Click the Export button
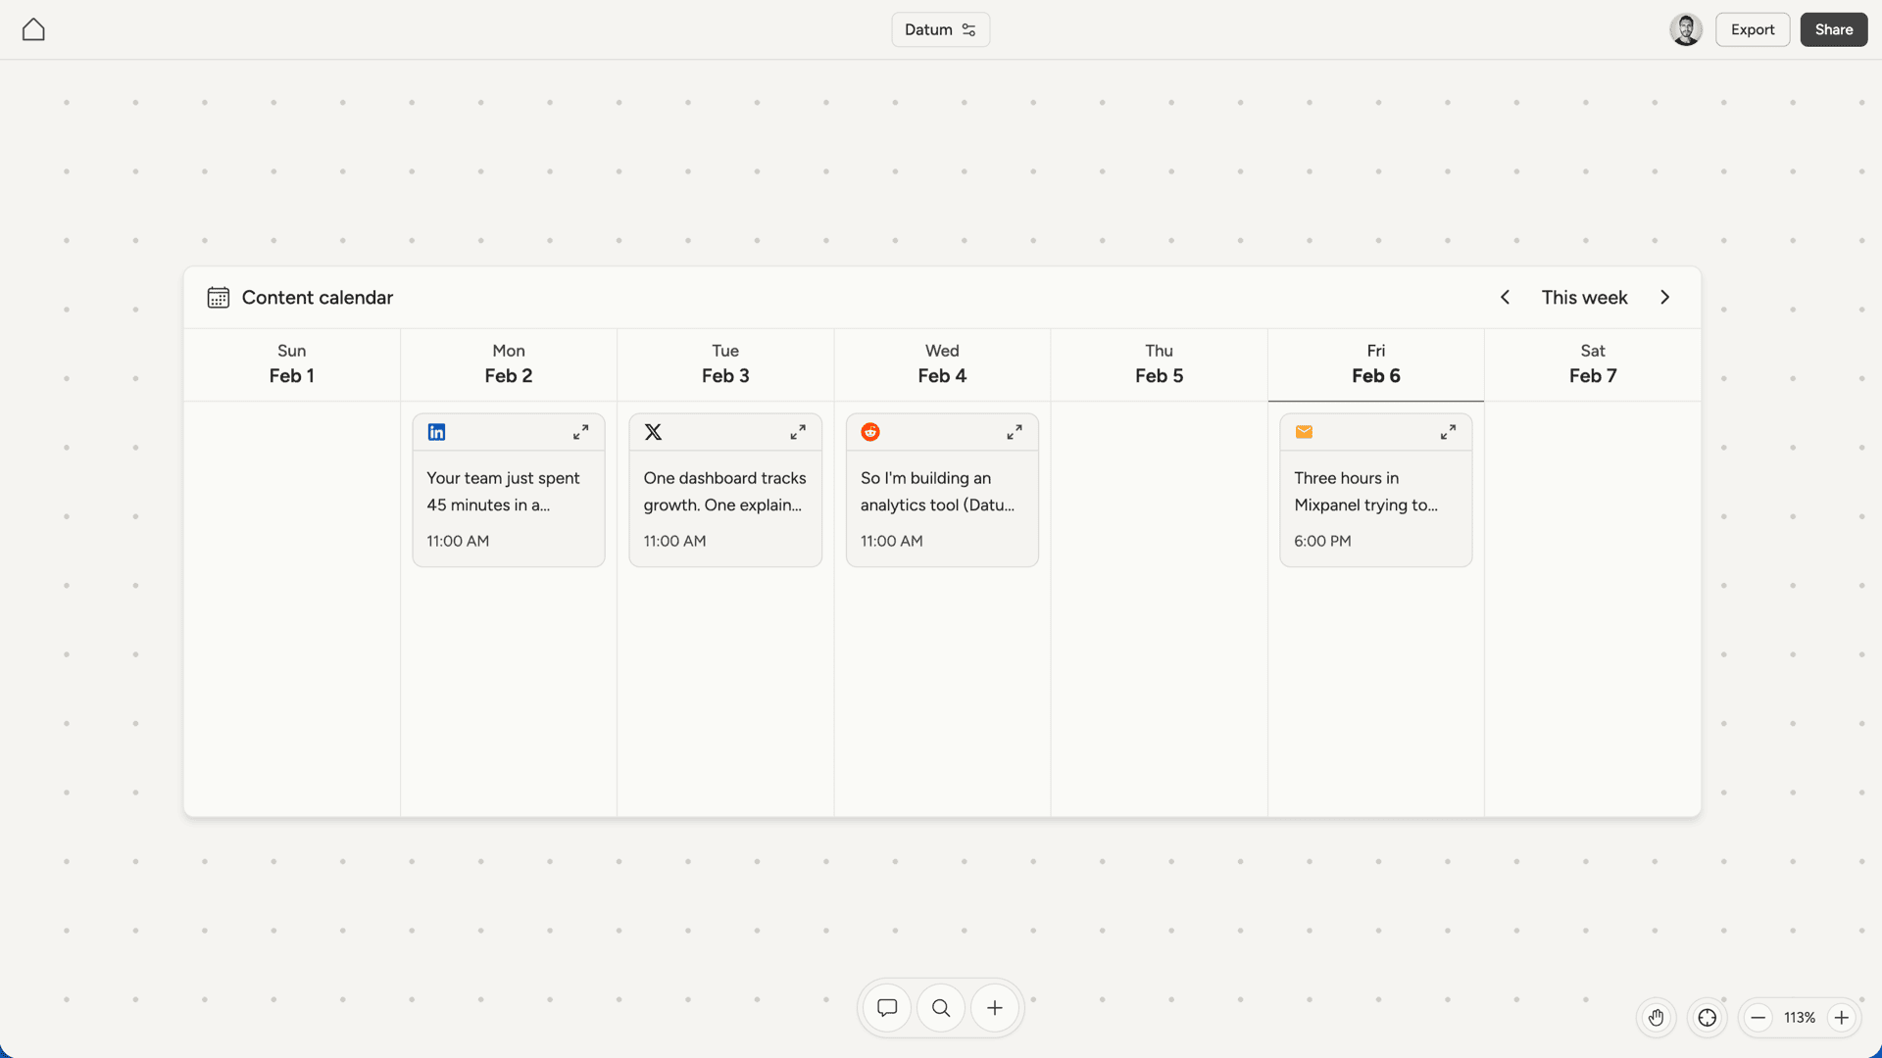The image size is (1882, 1058). (x=1752, y=29)
